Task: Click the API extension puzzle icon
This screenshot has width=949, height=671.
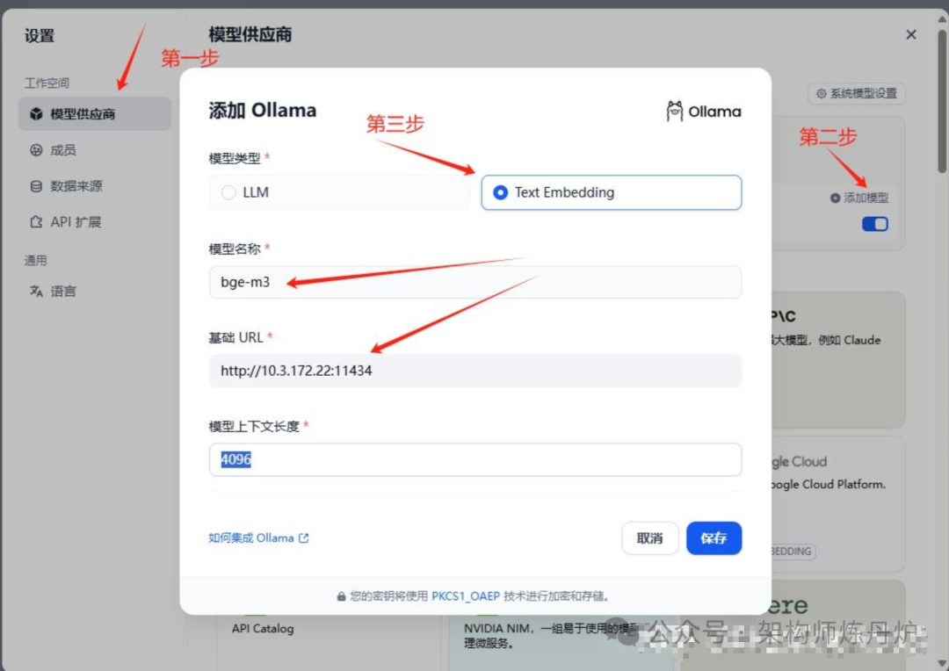Action: 36,222
